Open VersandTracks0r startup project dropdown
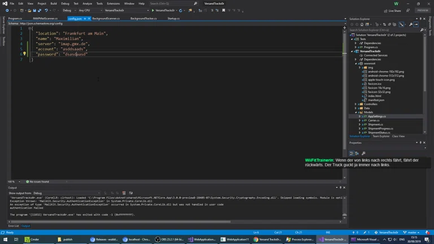Screen dimensions: 434x244 click(126, 11)
